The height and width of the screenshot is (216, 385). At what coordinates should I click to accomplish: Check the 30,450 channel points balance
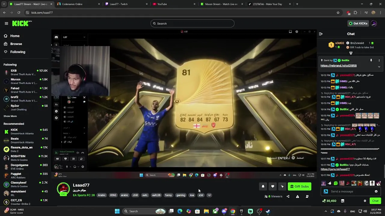329,201
